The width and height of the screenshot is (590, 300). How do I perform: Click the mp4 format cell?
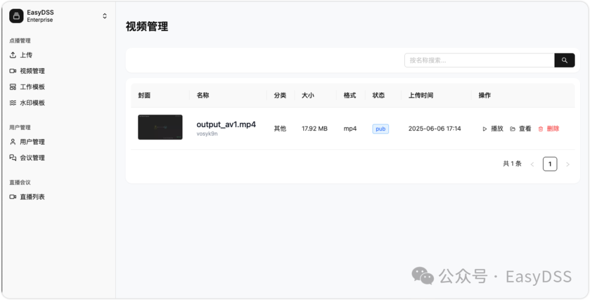click(x=350, y=129)
